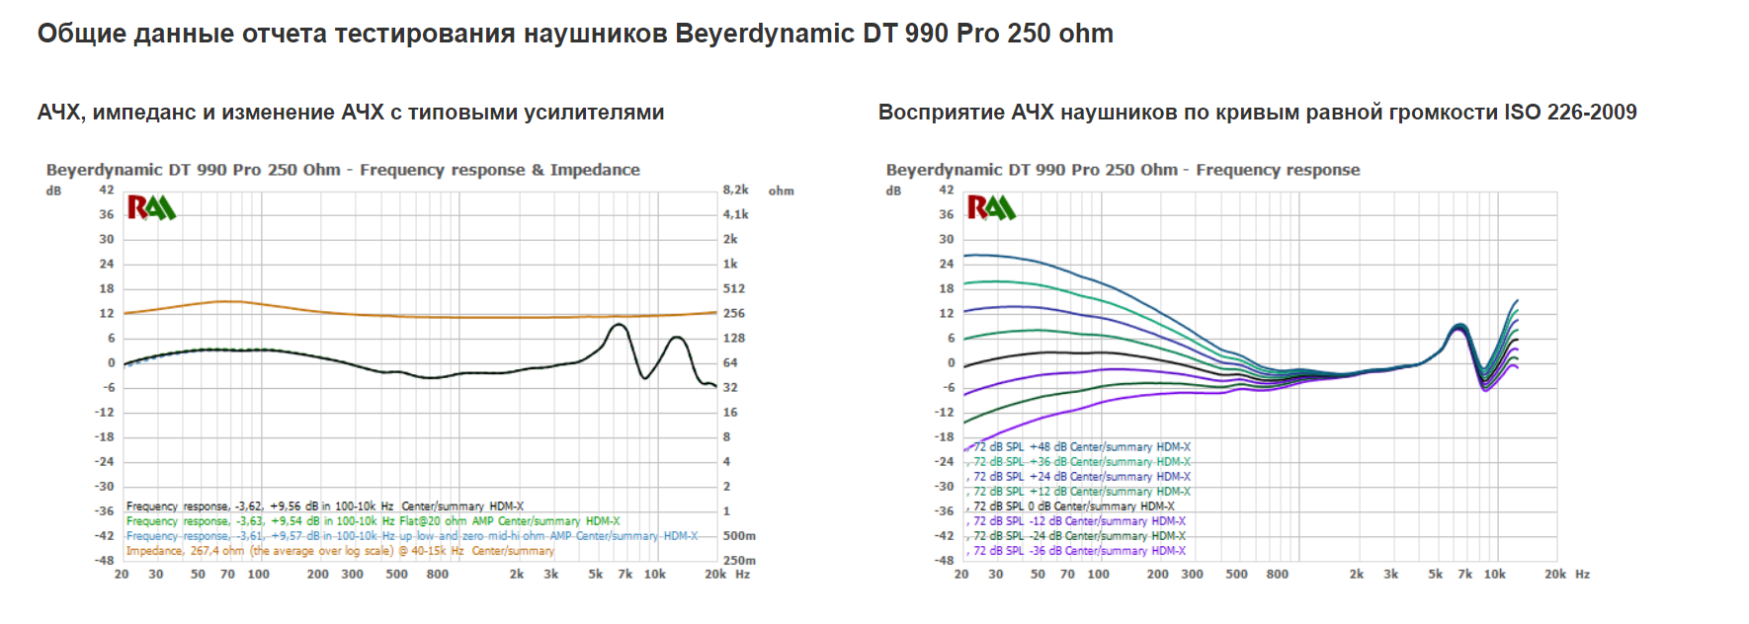This screenshot has width=1749, height=624.
Task: Click orange legend line 'Impedance, 267,4 ohm'
Action: click(x=340, y=551)
